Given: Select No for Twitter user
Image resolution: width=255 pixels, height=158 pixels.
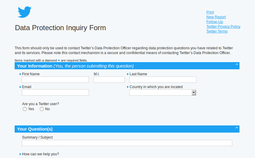Looking at the screenshot, I should tap(42, 109).
